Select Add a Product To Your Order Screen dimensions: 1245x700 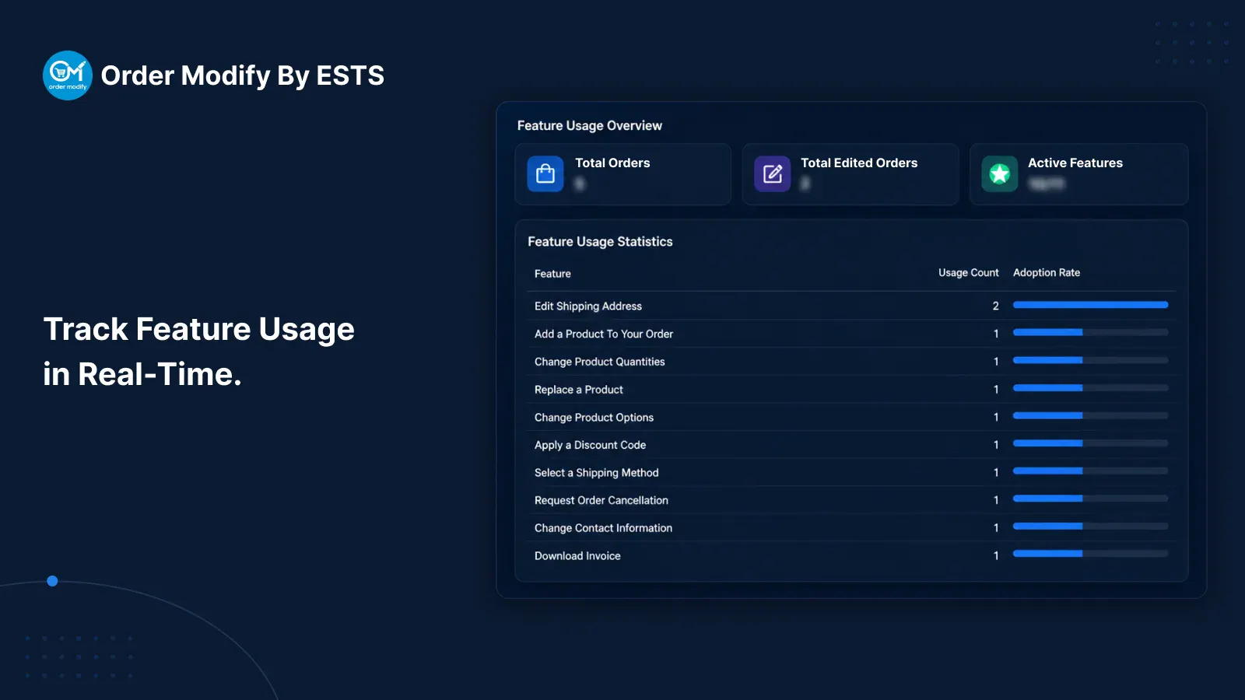pyautogui.click(x=604, y=334)
